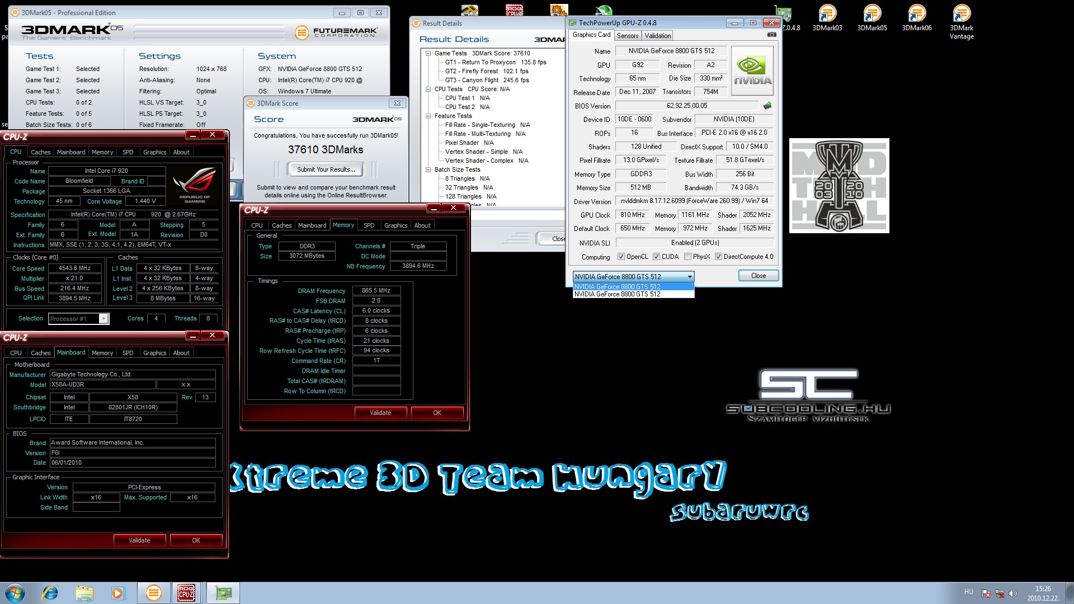Click Validate in the Mainboard CPU-Z window
The image size is (1074, 604).
pos(139,540)
